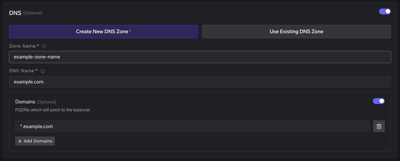
Task: Disable the DNS section toggle
Action: pos(385,11)
